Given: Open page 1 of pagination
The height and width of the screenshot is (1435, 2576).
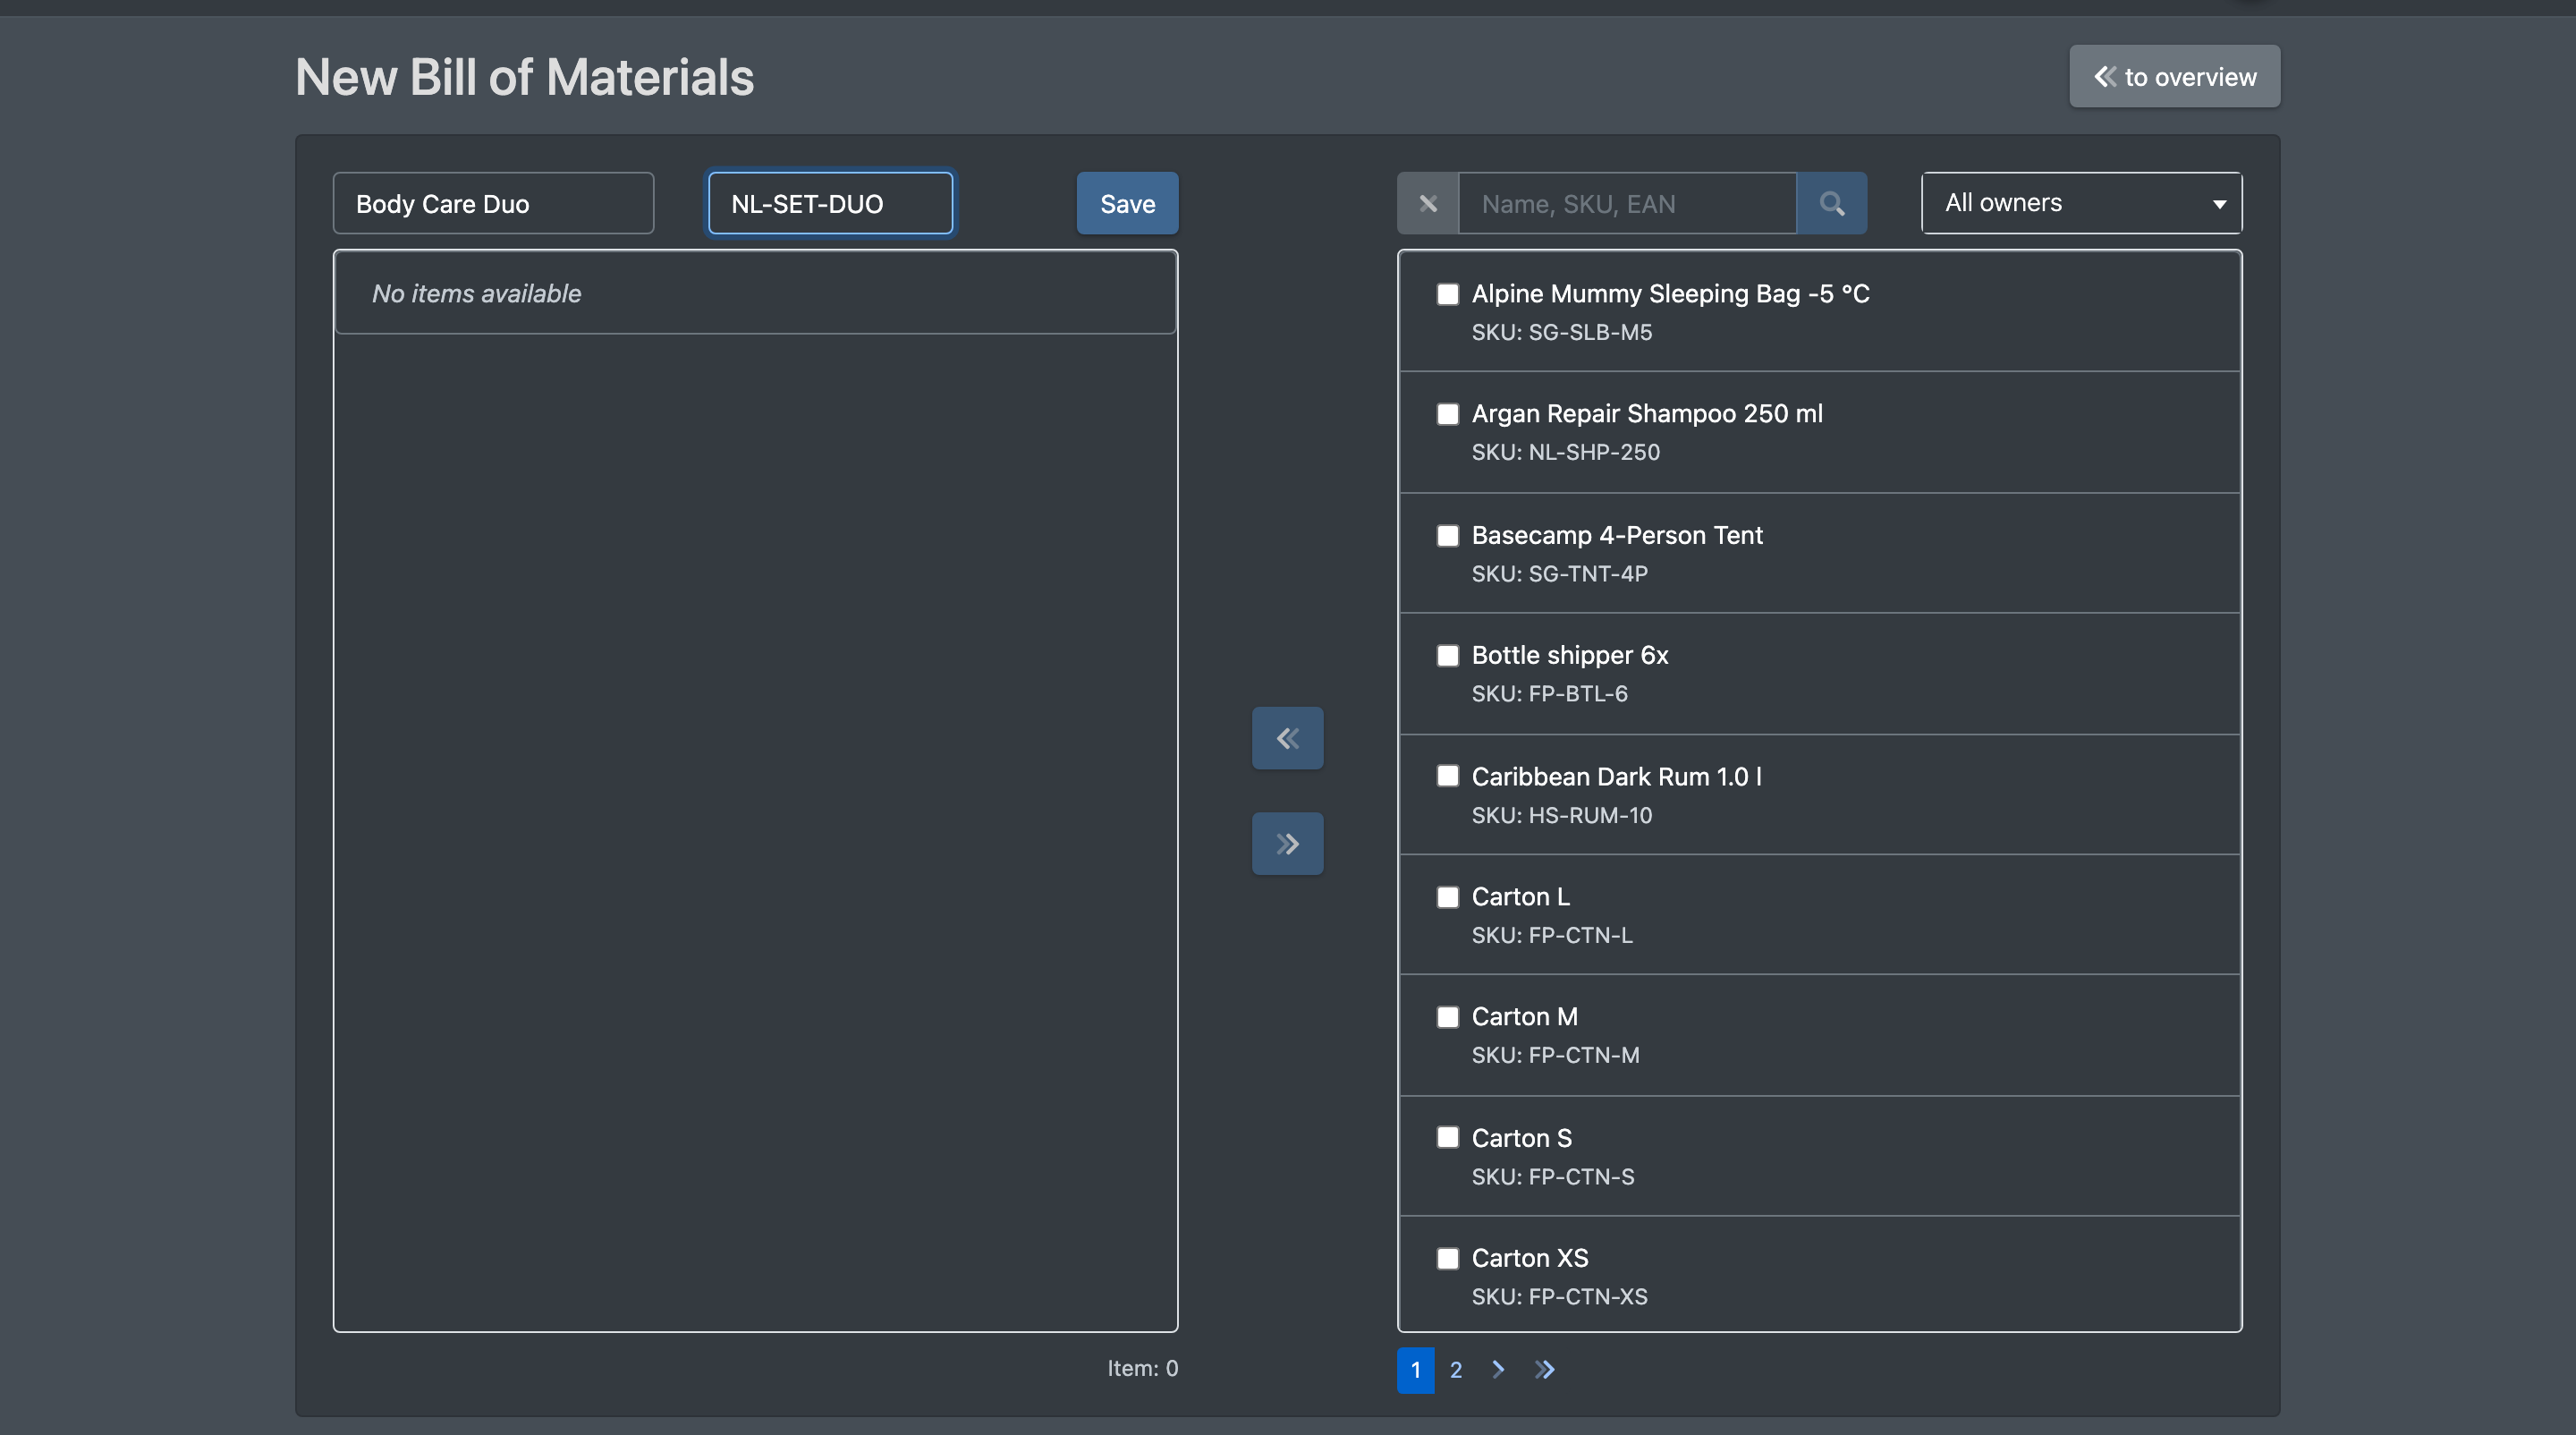Looking at the screenshot, I should [x=1416, y=1369].
